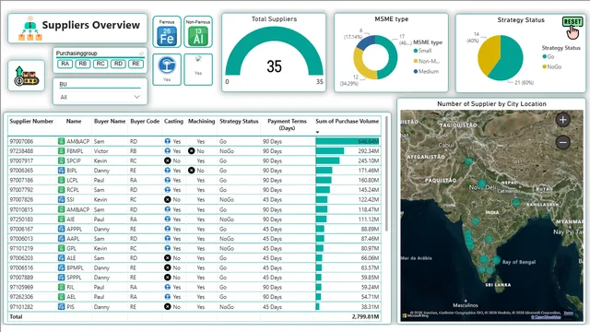Click the supplier bubble near Nova Deli
The width and height of the screenshot is (590, 332).
coord(481,184)
